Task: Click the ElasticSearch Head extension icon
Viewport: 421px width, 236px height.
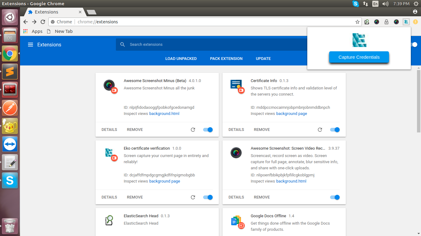Action: point(109,220)
